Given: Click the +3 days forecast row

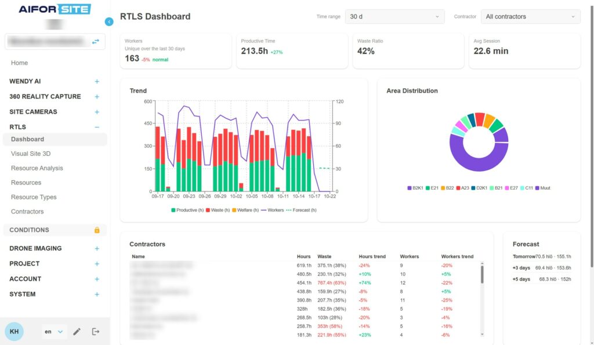Looking at the screenshot, I should point(542,268).
